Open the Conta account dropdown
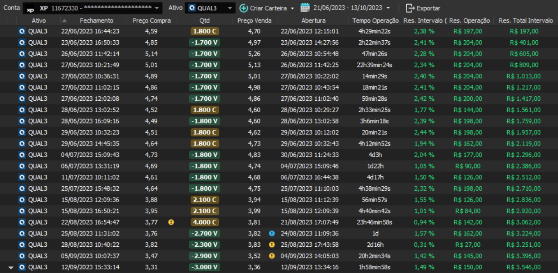 coord(157,8)
